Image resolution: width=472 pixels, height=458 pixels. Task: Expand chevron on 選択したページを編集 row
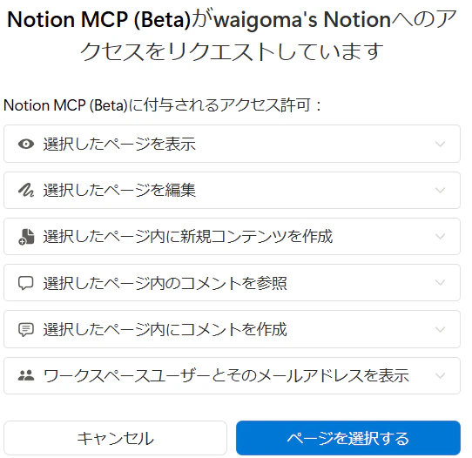440,190
